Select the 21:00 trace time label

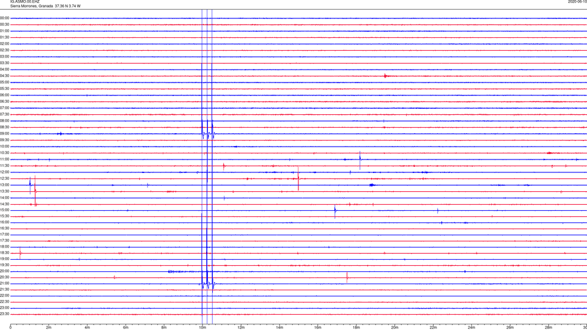5,284
